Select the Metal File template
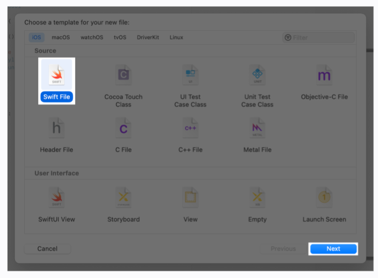 [257, 135]
